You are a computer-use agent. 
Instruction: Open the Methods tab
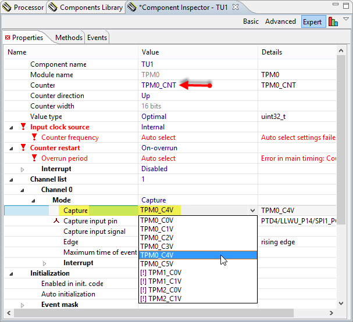click(x=69, y=38)
